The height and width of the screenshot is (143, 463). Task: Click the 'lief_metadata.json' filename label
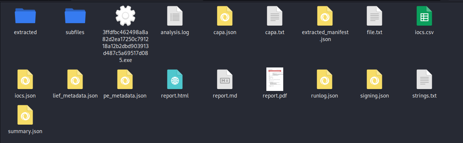75,96
